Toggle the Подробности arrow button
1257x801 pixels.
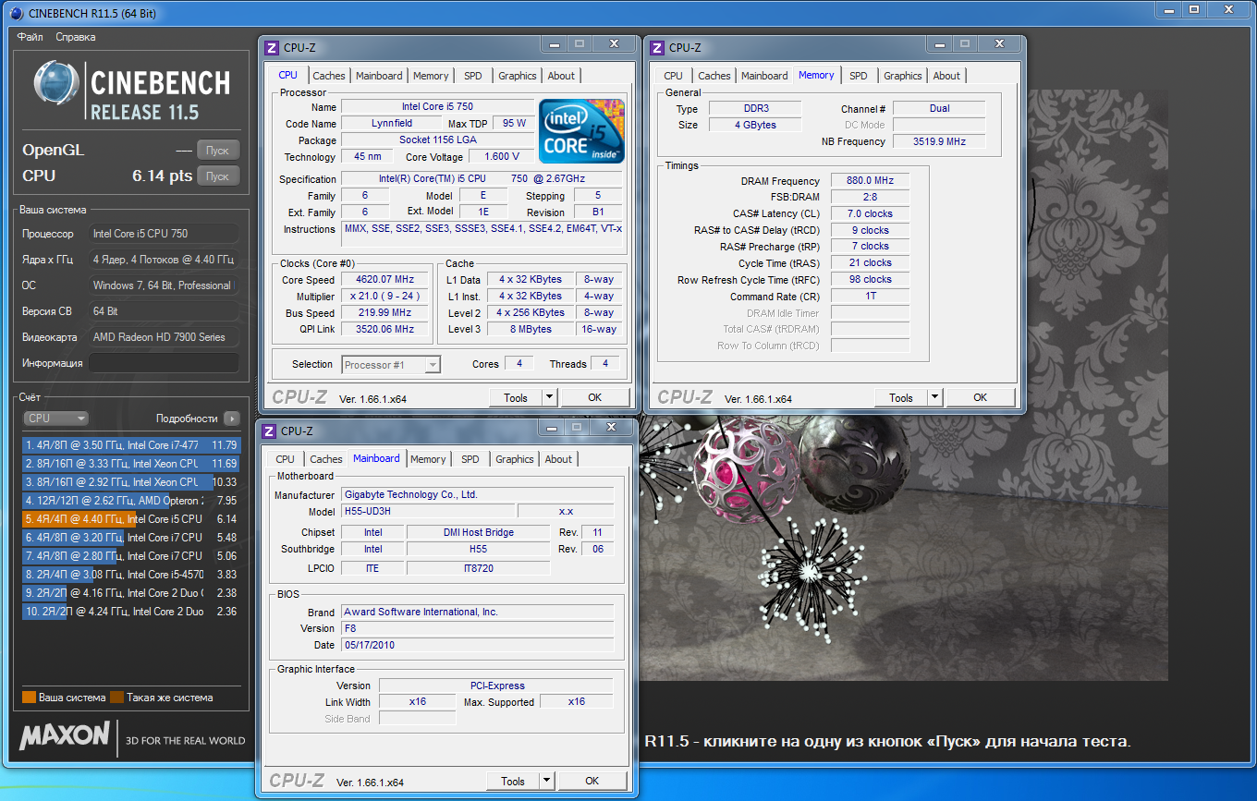pyautogui.click(x=232, y=419)
